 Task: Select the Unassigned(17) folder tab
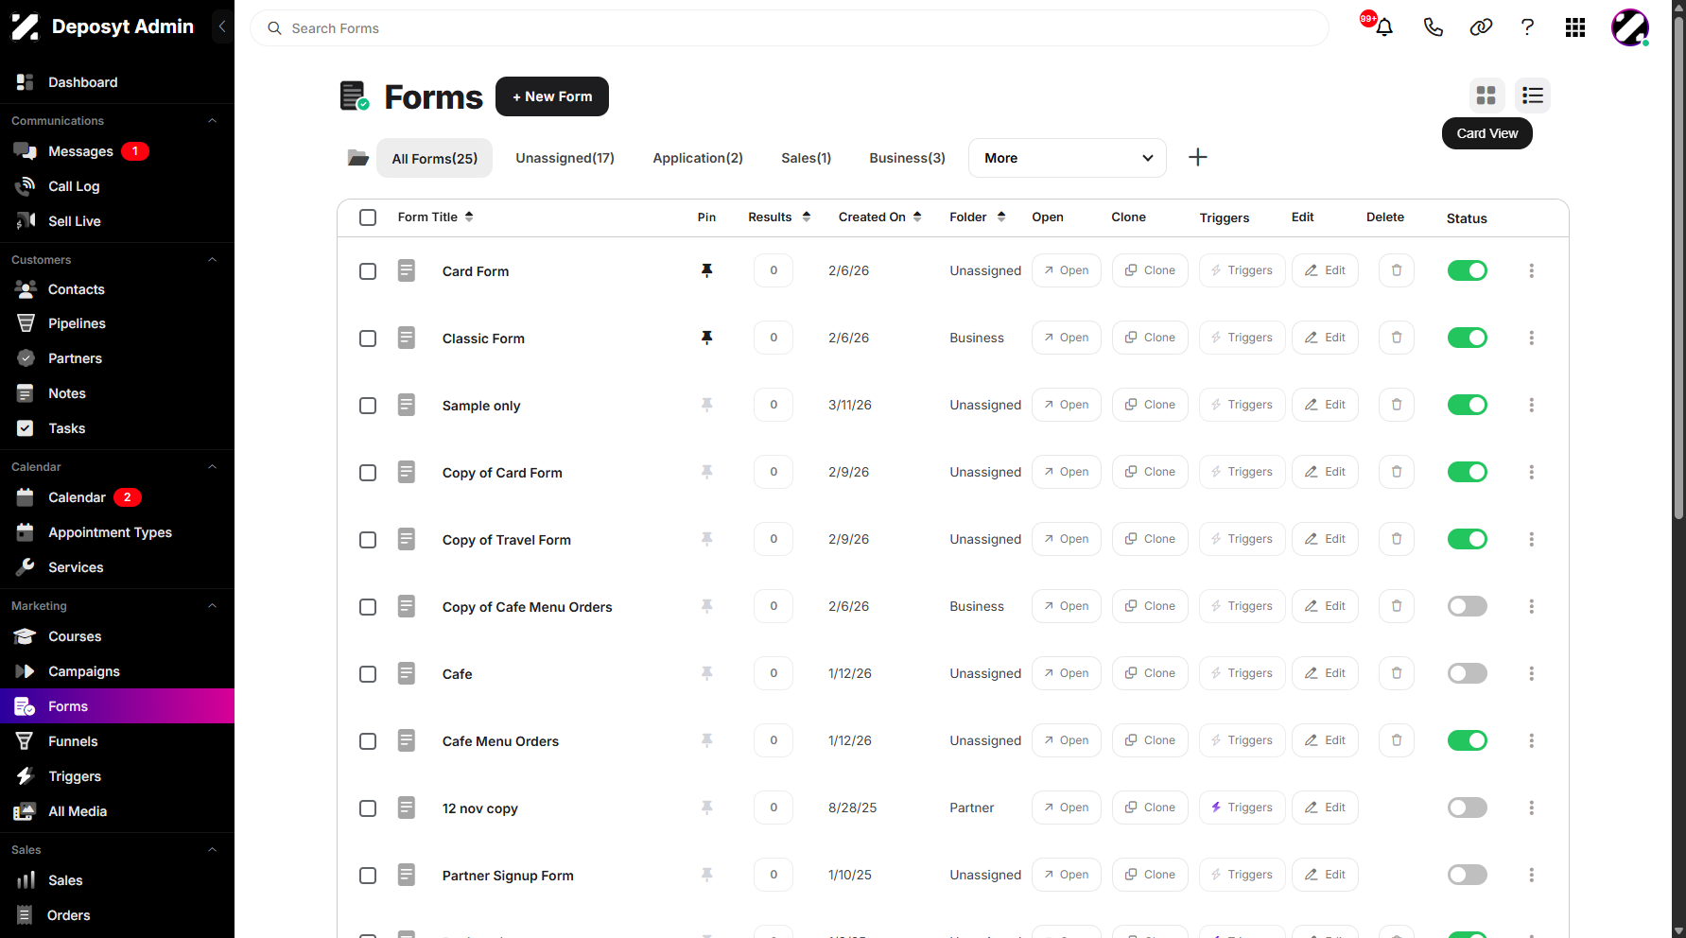point(565,158)
